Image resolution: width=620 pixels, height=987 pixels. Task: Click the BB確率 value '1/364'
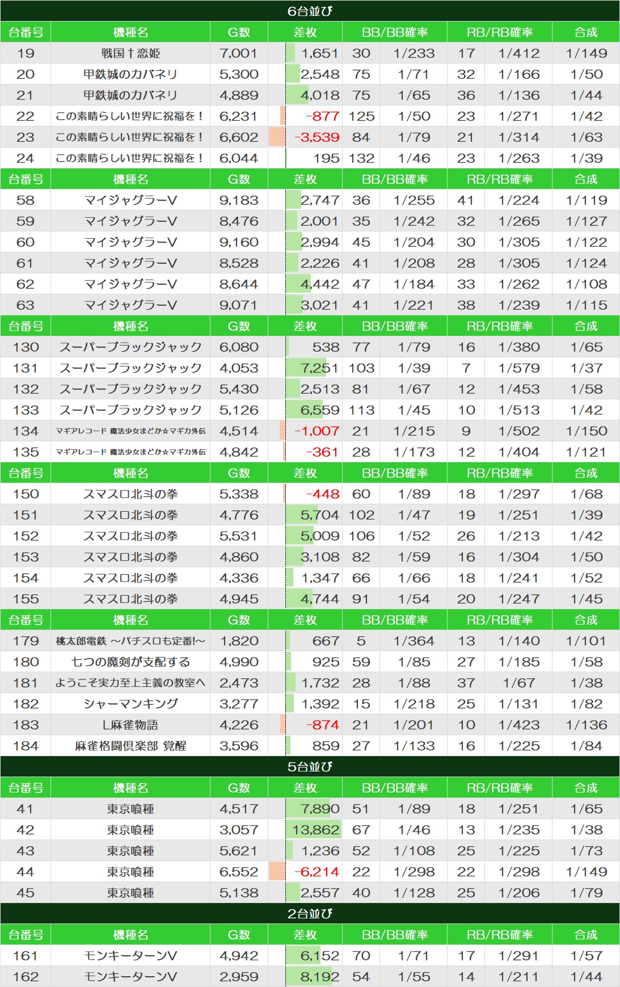click(414, 641)
